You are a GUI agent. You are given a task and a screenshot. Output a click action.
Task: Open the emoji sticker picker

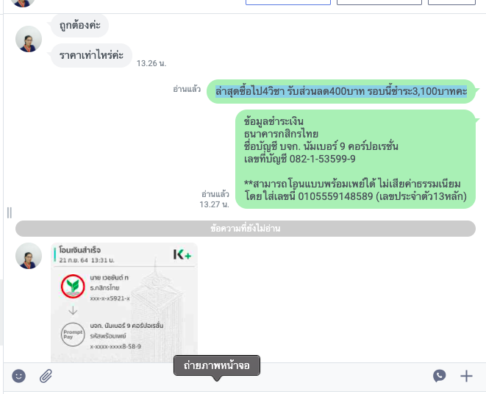pyautogui.click(x=18, y=376)
